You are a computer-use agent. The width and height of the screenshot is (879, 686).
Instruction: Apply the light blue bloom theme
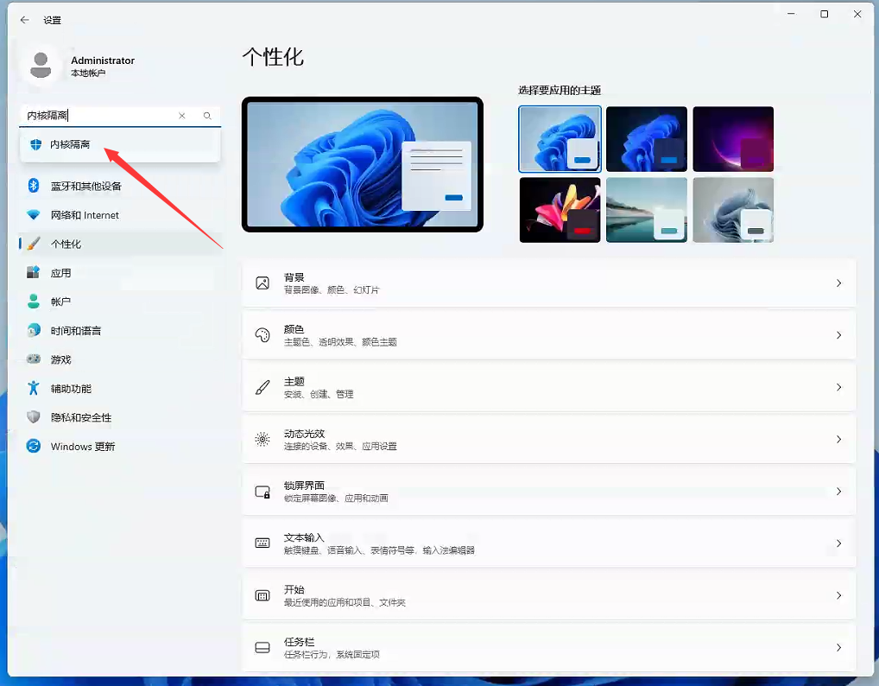(x=560, y=139)
